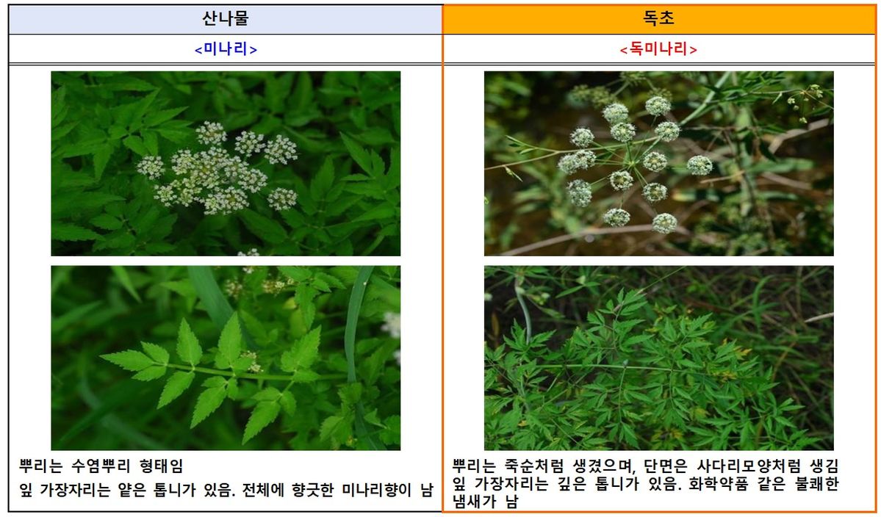
Task: Click the text 뿌리는 수염뿌리 형태임
Action: (x=101, y=466)
